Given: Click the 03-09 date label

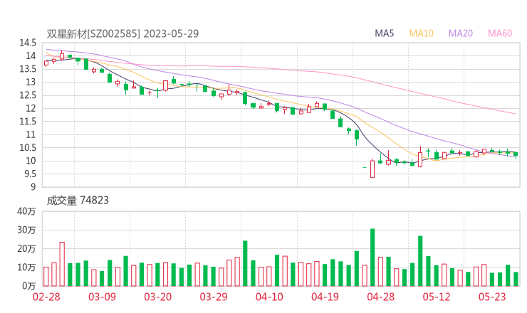Looking at the screenshot, I should tap(102, 297).
